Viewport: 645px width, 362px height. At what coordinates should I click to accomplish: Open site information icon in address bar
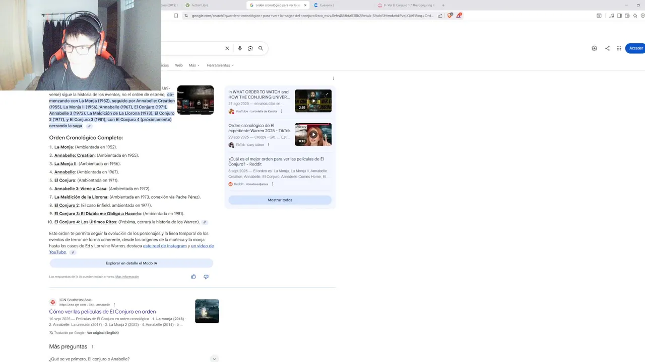186,16
